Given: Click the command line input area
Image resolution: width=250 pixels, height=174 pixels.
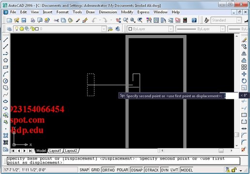Looking at the screenshot, I should click(x=124, y=160).
